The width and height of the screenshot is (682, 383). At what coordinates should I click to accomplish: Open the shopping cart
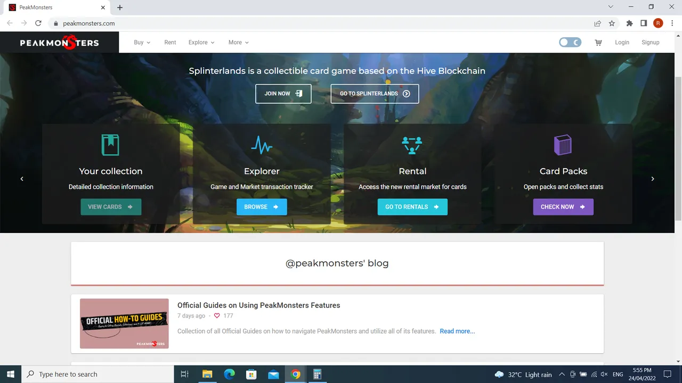pos(598,43)
